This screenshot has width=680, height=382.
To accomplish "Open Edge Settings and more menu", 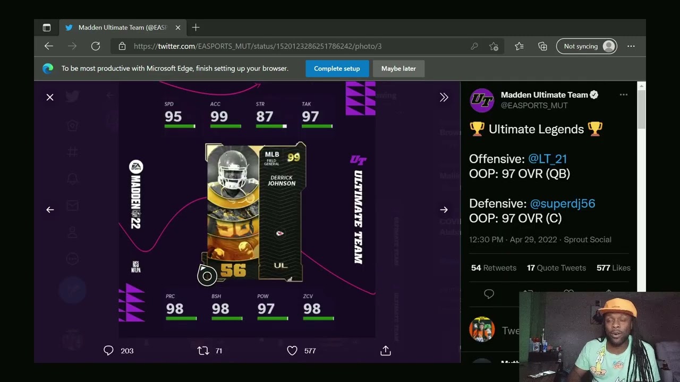I will point(631,46).
